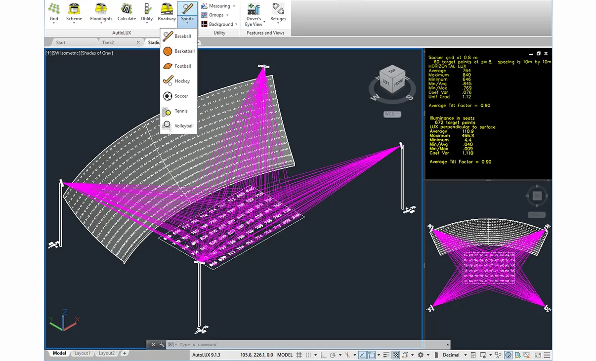The height and width of the screenshot is (361, 596).
Task: Switch to the Layout1 tab
Action: click(x=82, y=353)
